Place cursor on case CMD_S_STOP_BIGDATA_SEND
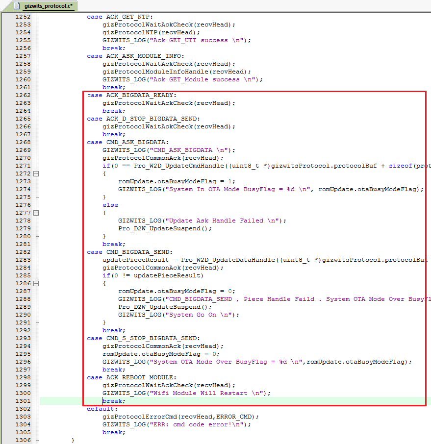This screenshot has height=444, width=431. coord(143,338)
